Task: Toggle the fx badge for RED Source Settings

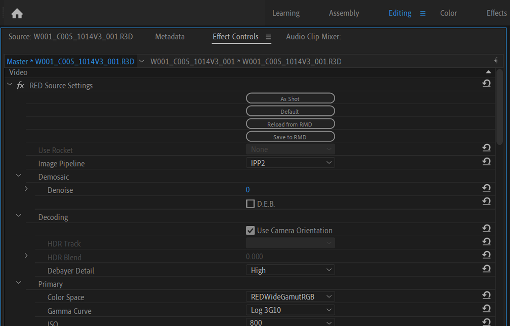Action: pos(20,86)
